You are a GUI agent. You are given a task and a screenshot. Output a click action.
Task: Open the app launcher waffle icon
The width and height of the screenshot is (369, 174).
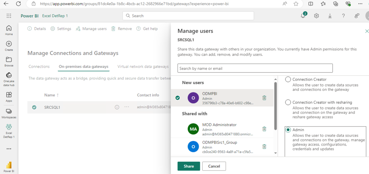(9, 16)
